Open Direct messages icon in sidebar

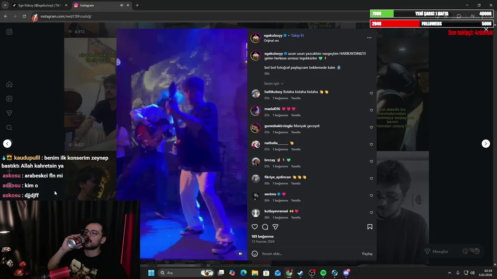click(x=9, y=113)
